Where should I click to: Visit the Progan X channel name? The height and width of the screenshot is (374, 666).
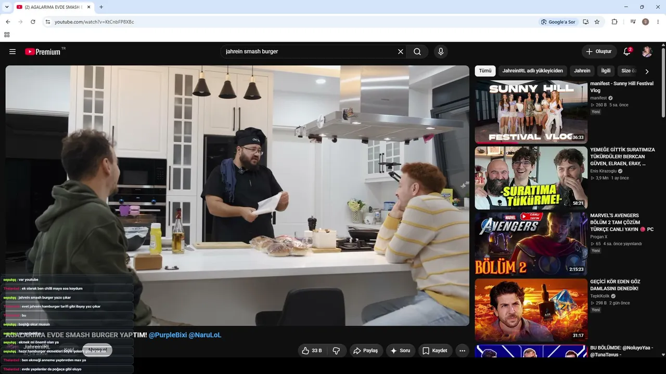click(598, 237)
